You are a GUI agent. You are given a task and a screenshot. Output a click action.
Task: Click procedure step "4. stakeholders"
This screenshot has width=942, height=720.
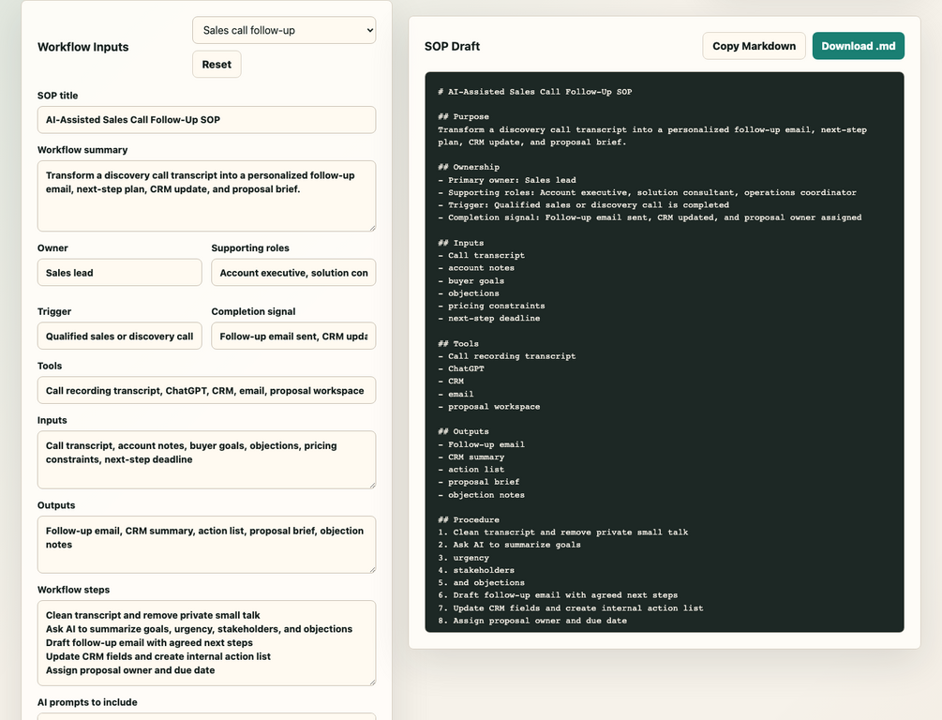(x=476, y=570)
